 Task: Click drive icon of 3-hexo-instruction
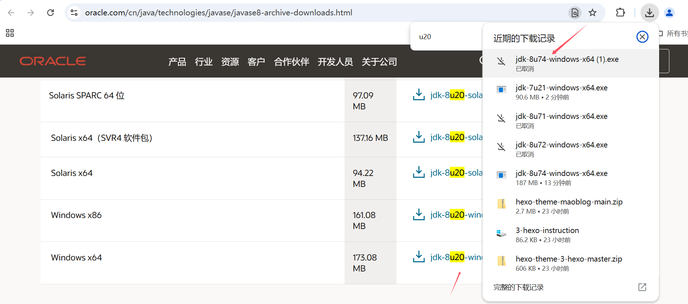[x=501, y=233]
